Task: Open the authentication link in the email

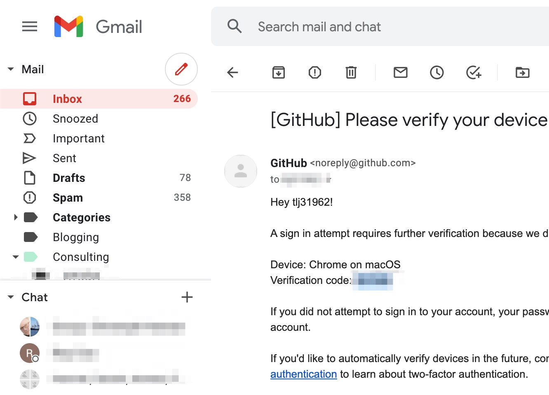Action: point(303,374)
